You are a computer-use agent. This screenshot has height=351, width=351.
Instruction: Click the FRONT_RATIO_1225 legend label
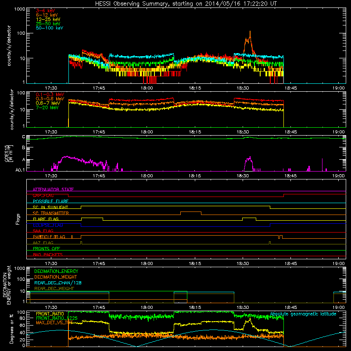57,318
